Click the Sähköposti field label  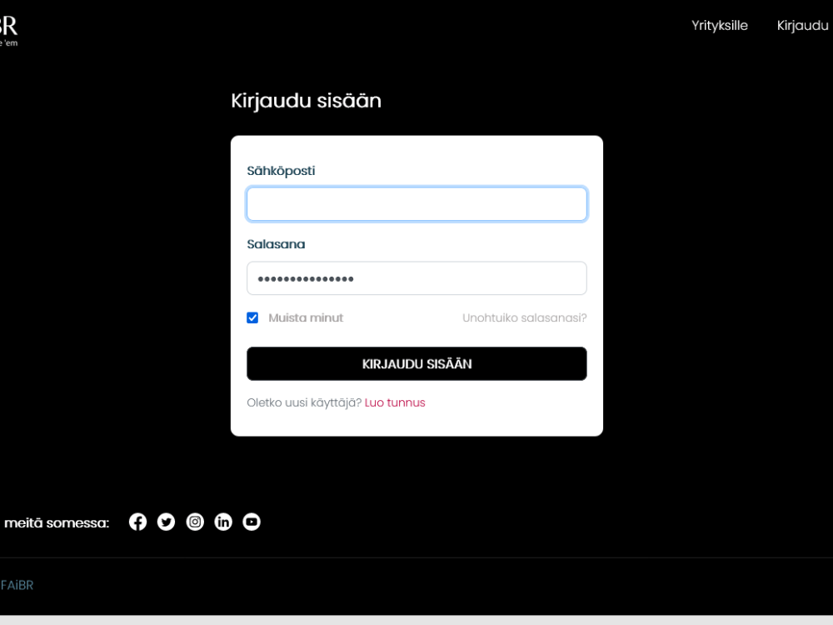(281, 170)
